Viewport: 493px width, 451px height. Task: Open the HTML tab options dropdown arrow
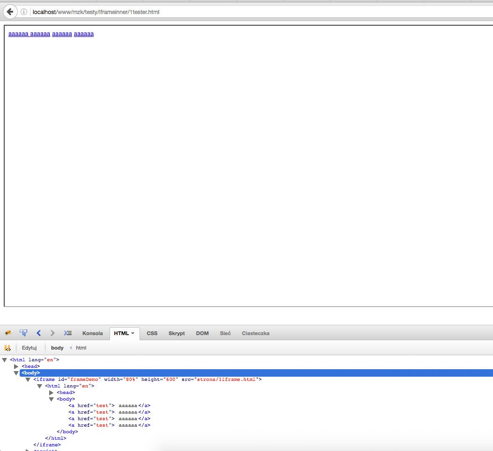[x=132, y=333]
